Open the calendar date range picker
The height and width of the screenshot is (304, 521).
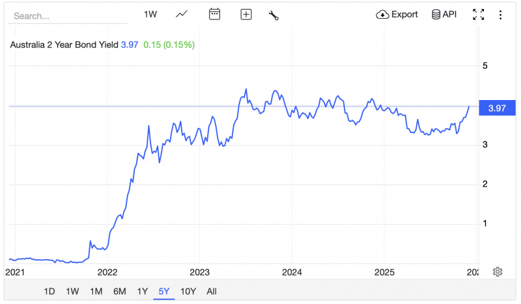214,14
